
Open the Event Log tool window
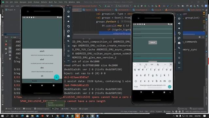pyautogui.click(x=183, y=109)
